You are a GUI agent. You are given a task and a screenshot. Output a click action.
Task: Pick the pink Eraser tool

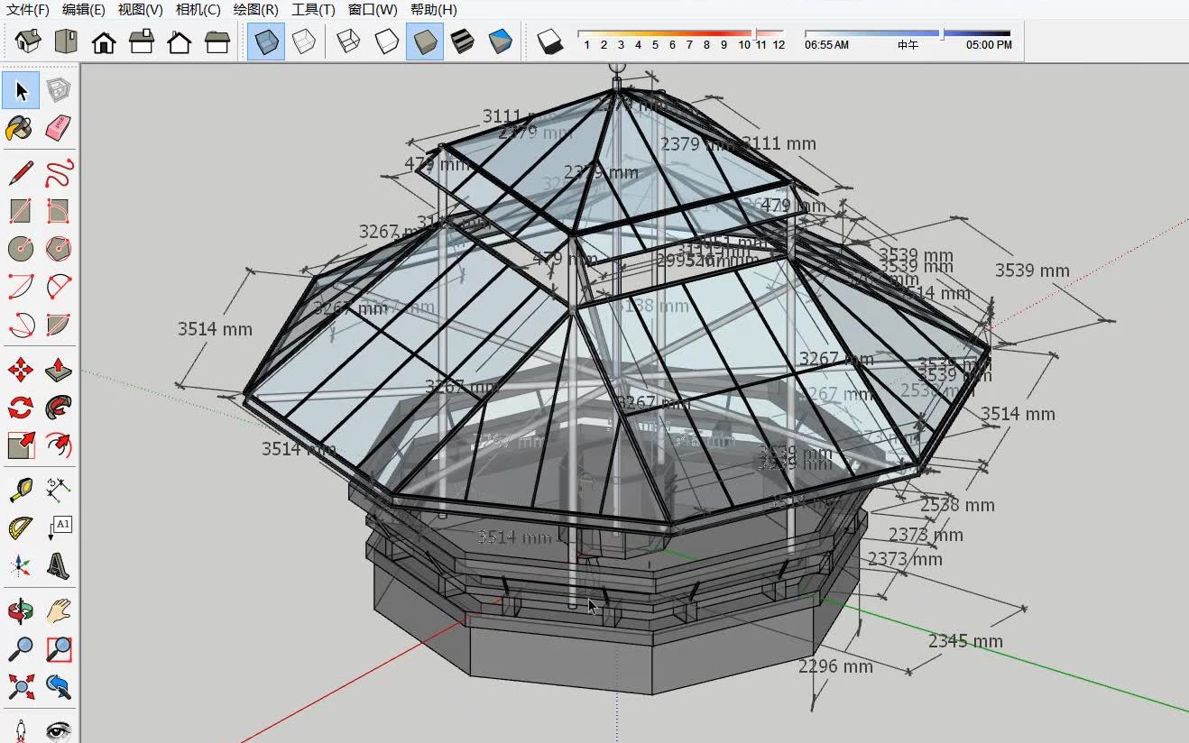pos(59,128)
